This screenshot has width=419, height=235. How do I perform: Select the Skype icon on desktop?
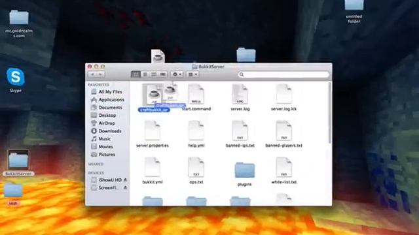point(16,77)
